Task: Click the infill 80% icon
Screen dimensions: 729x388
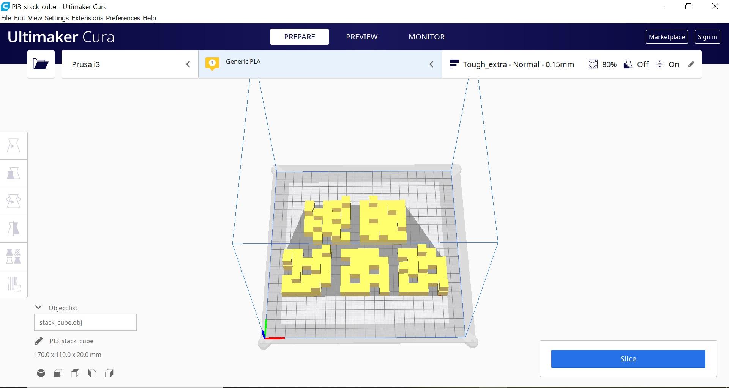Action: (x=593, y=64)
